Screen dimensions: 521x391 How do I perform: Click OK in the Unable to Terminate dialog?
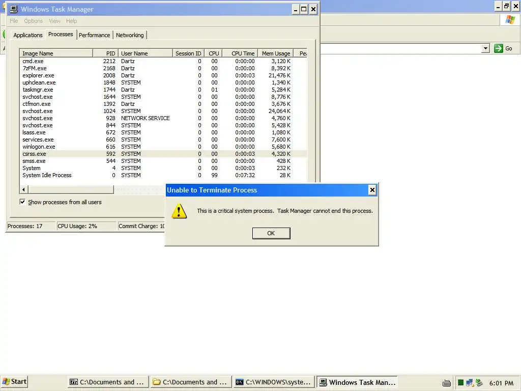click(271, 233)
